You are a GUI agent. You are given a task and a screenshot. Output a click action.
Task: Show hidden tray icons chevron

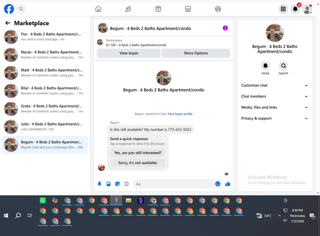[279, 216]
